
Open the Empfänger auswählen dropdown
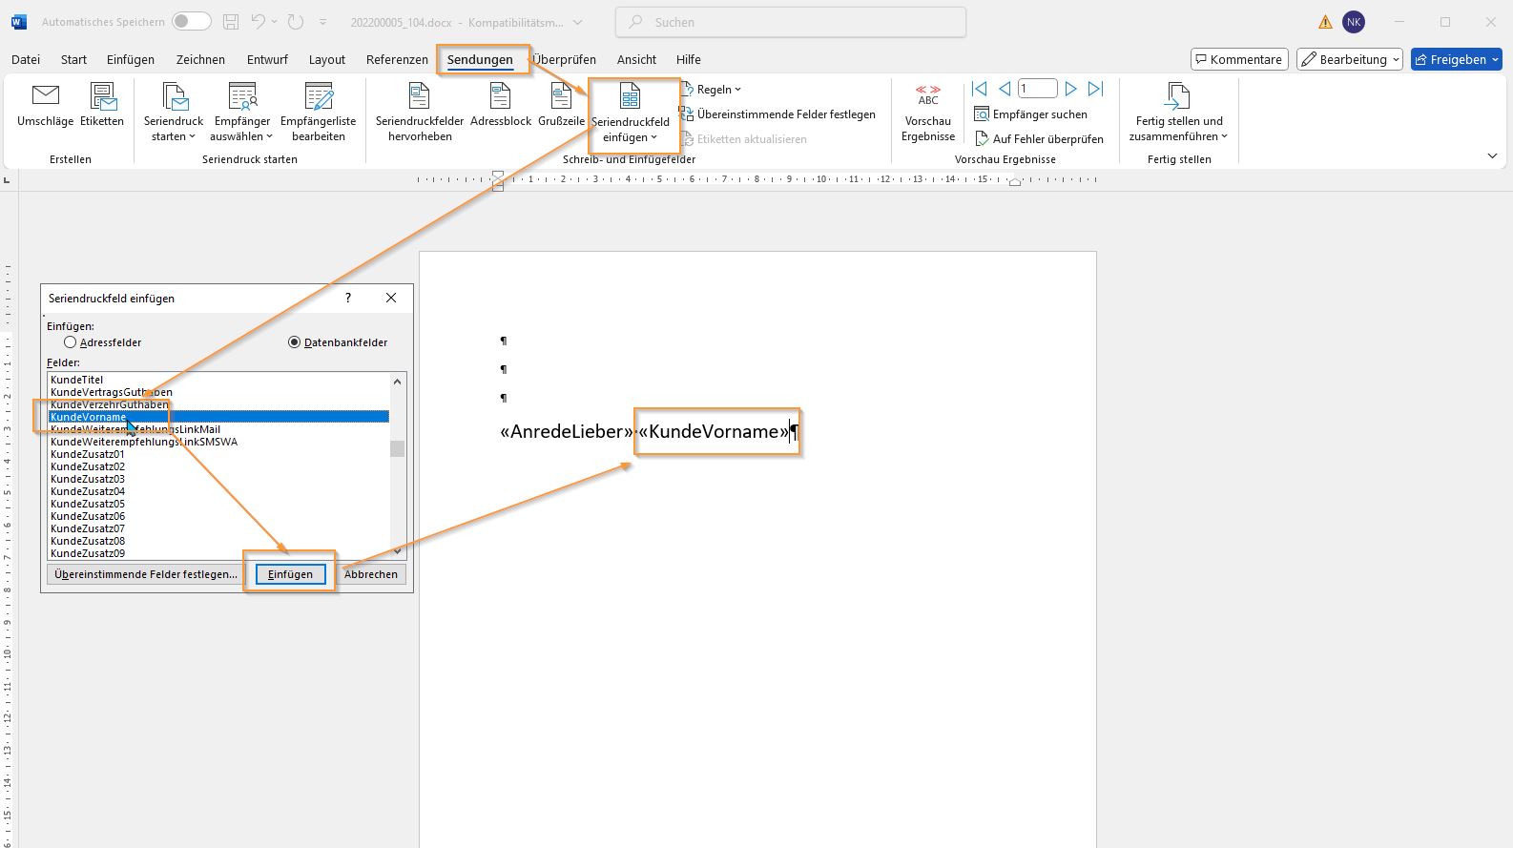pos(242,112)
